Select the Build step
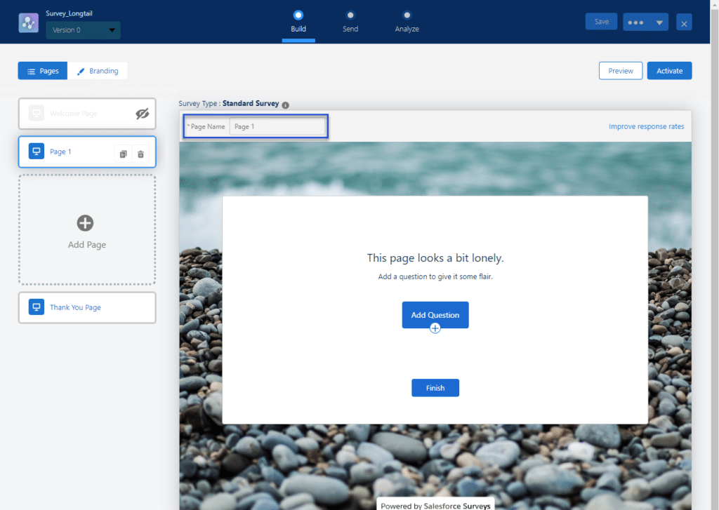 pos(298,15)
